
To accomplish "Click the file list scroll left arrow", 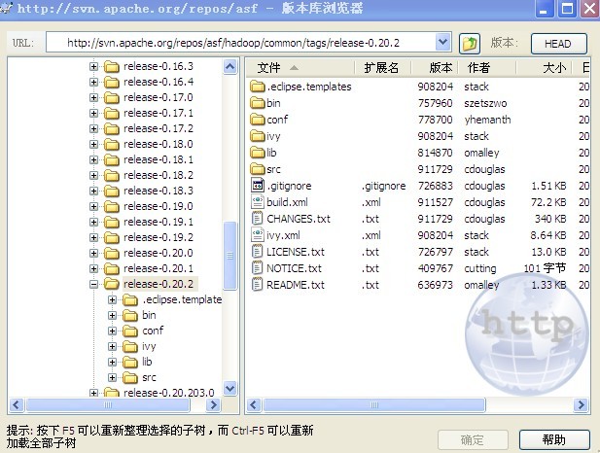I will coord(254,404).
